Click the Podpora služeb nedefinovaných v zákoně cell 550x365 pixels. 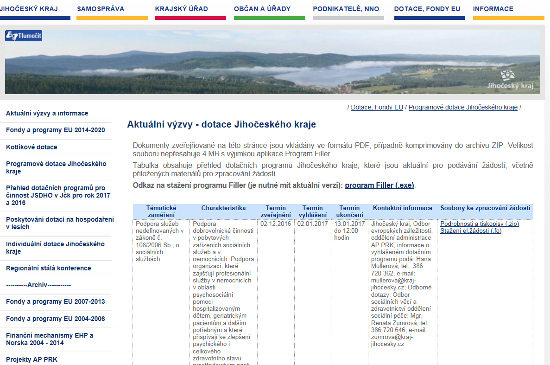(160, 241)
